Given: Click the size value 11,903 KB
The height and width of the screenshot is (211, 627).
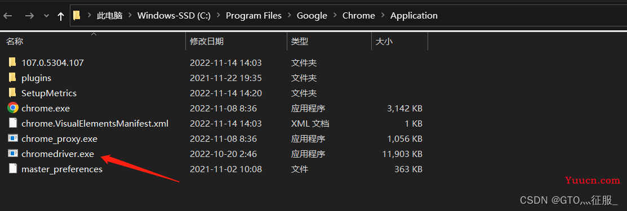Looking at the screenshot, I should (x=402, y=154).
